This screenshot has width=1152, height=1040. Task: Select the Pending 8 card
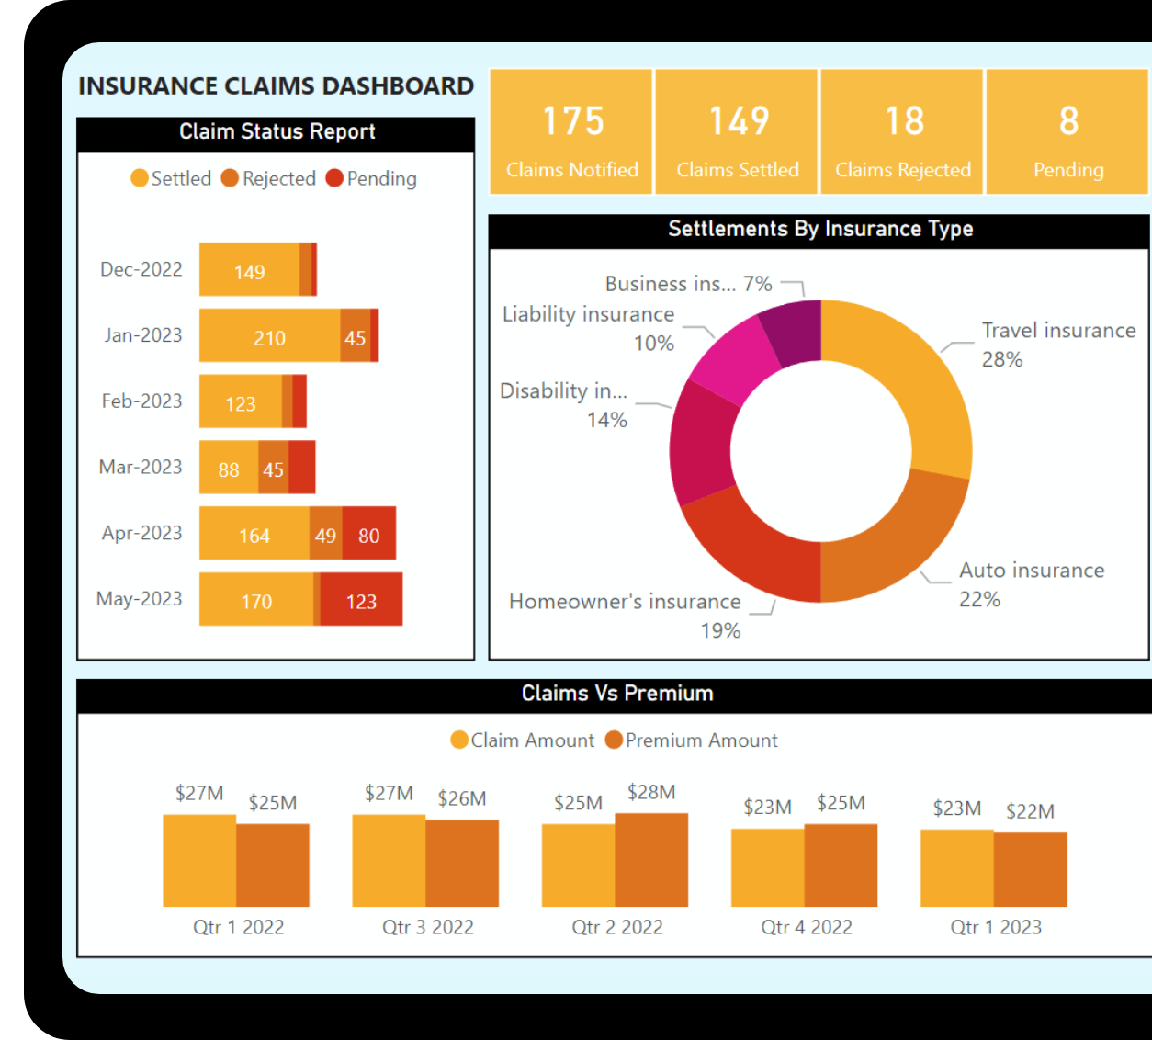[x=1067, y=131]
